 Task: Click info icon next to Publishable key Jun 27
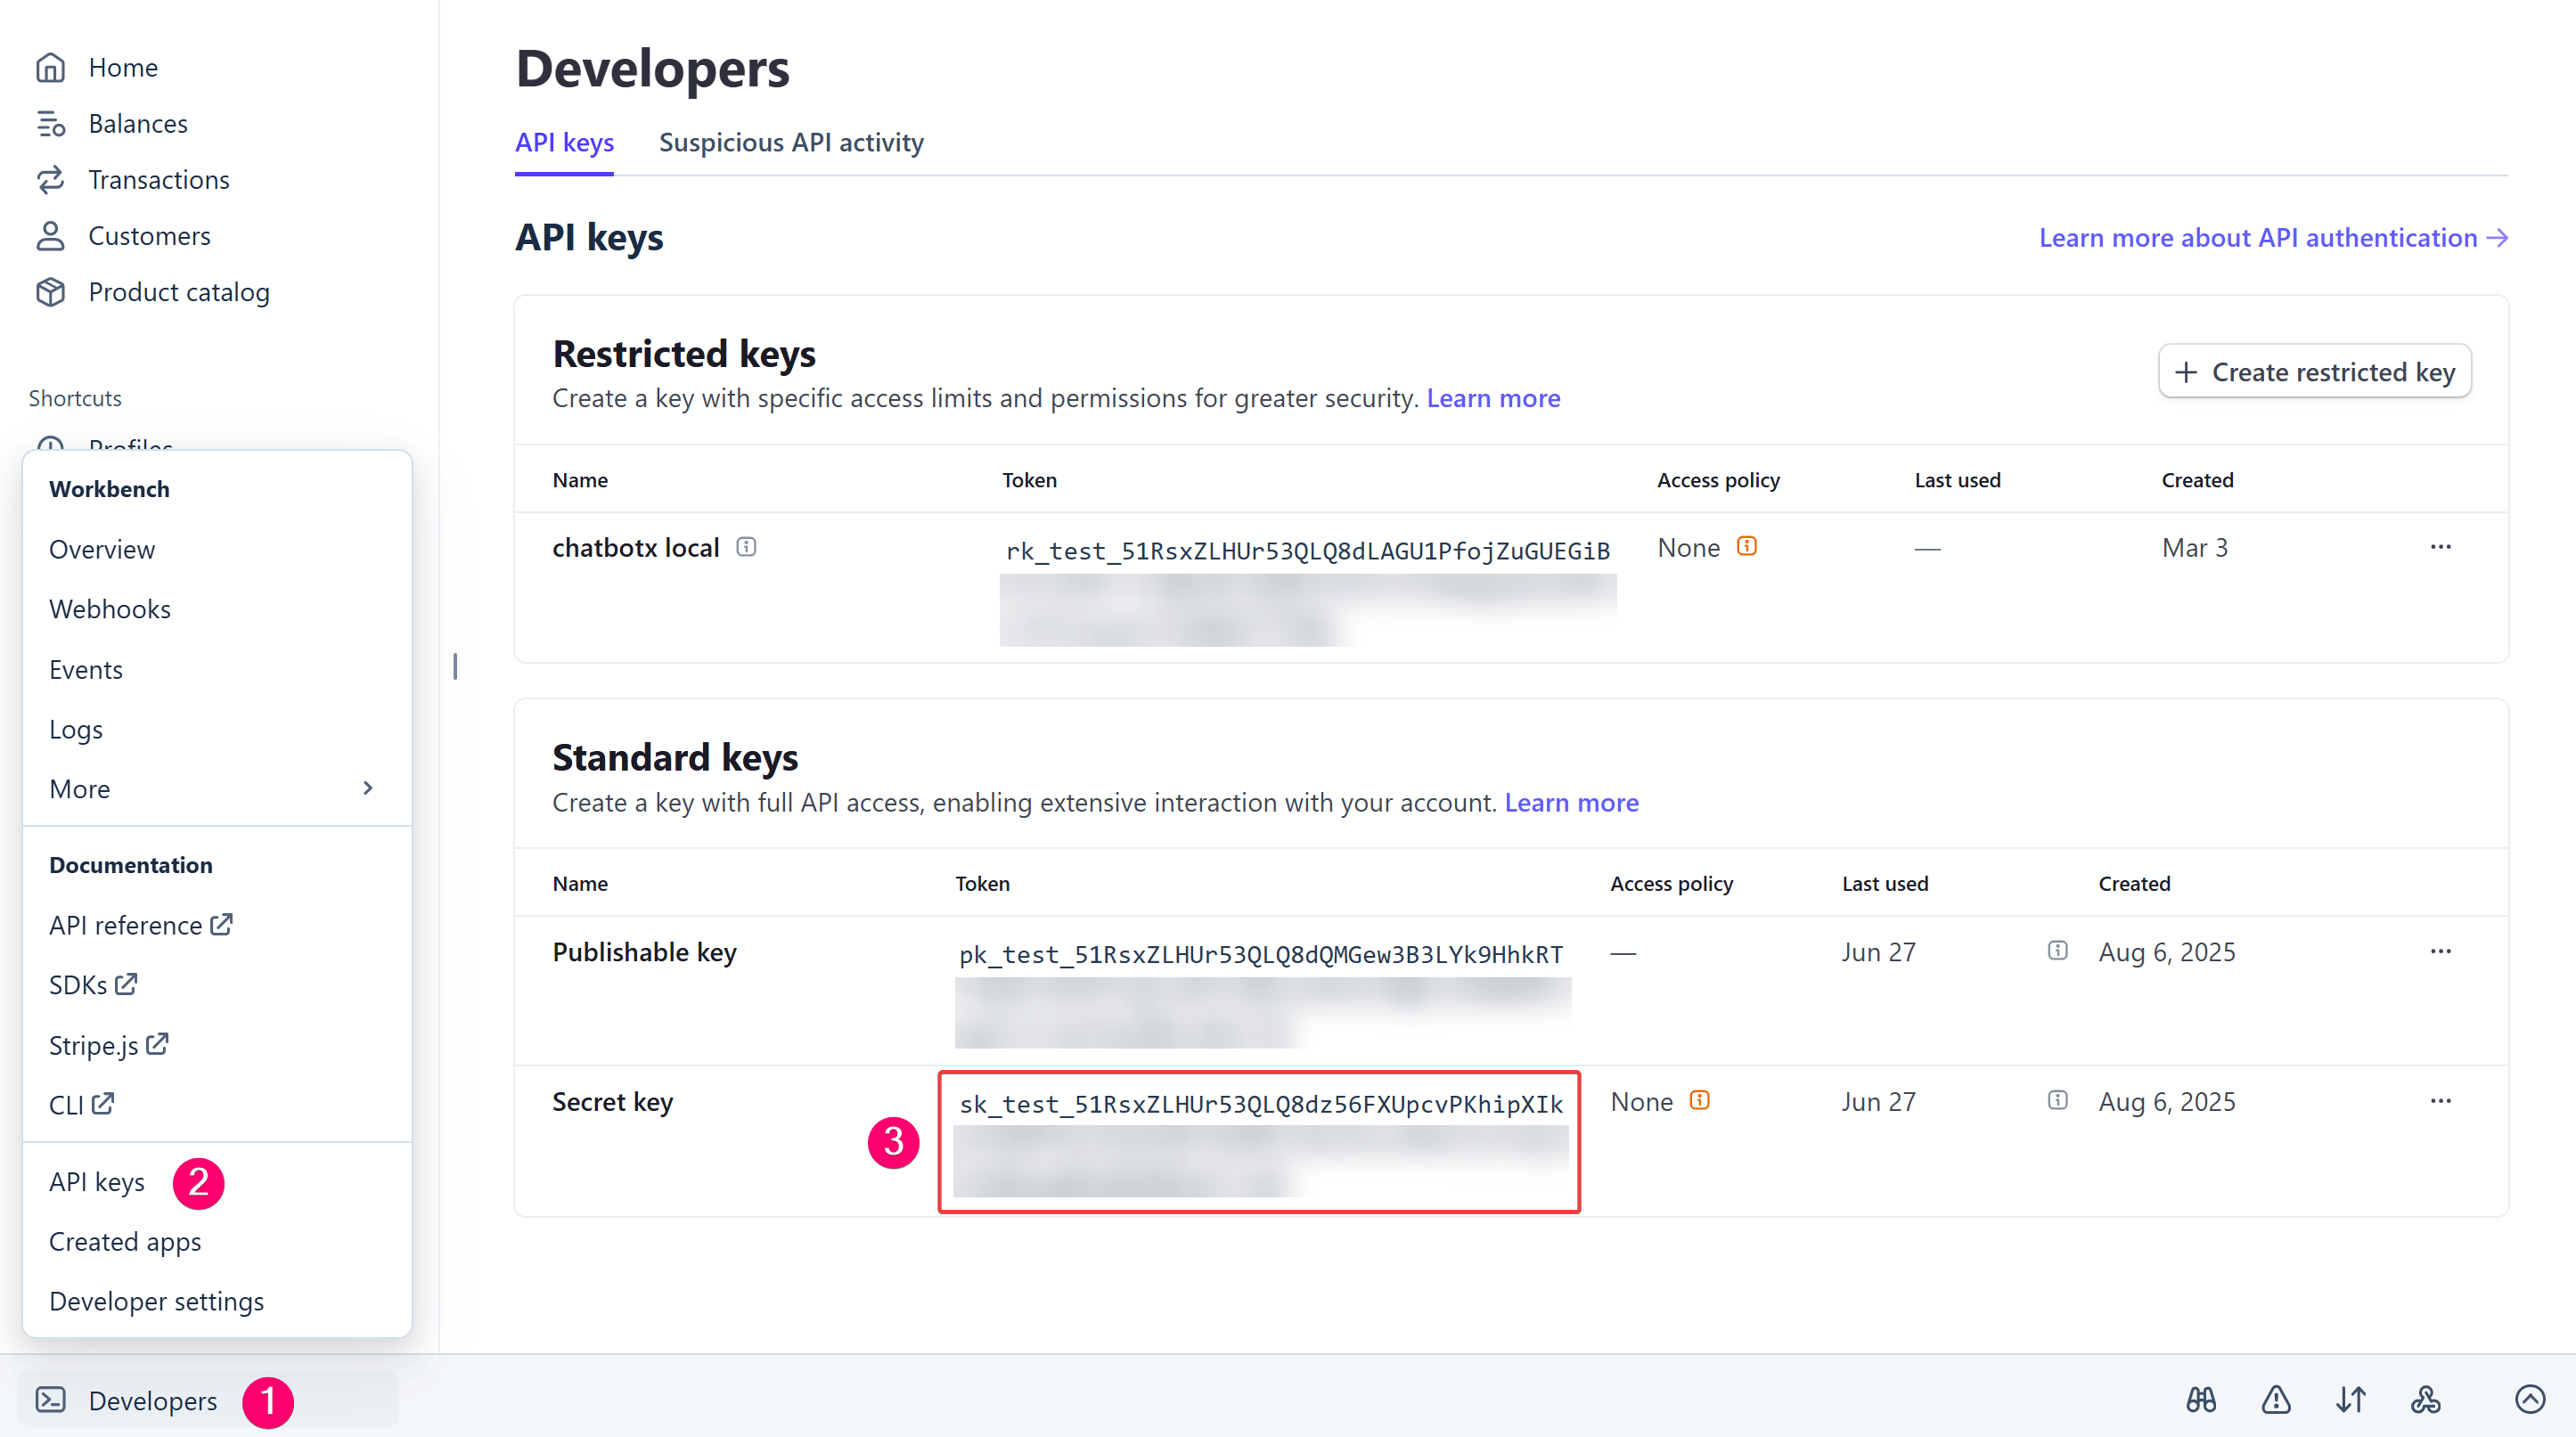[2057, 950]
